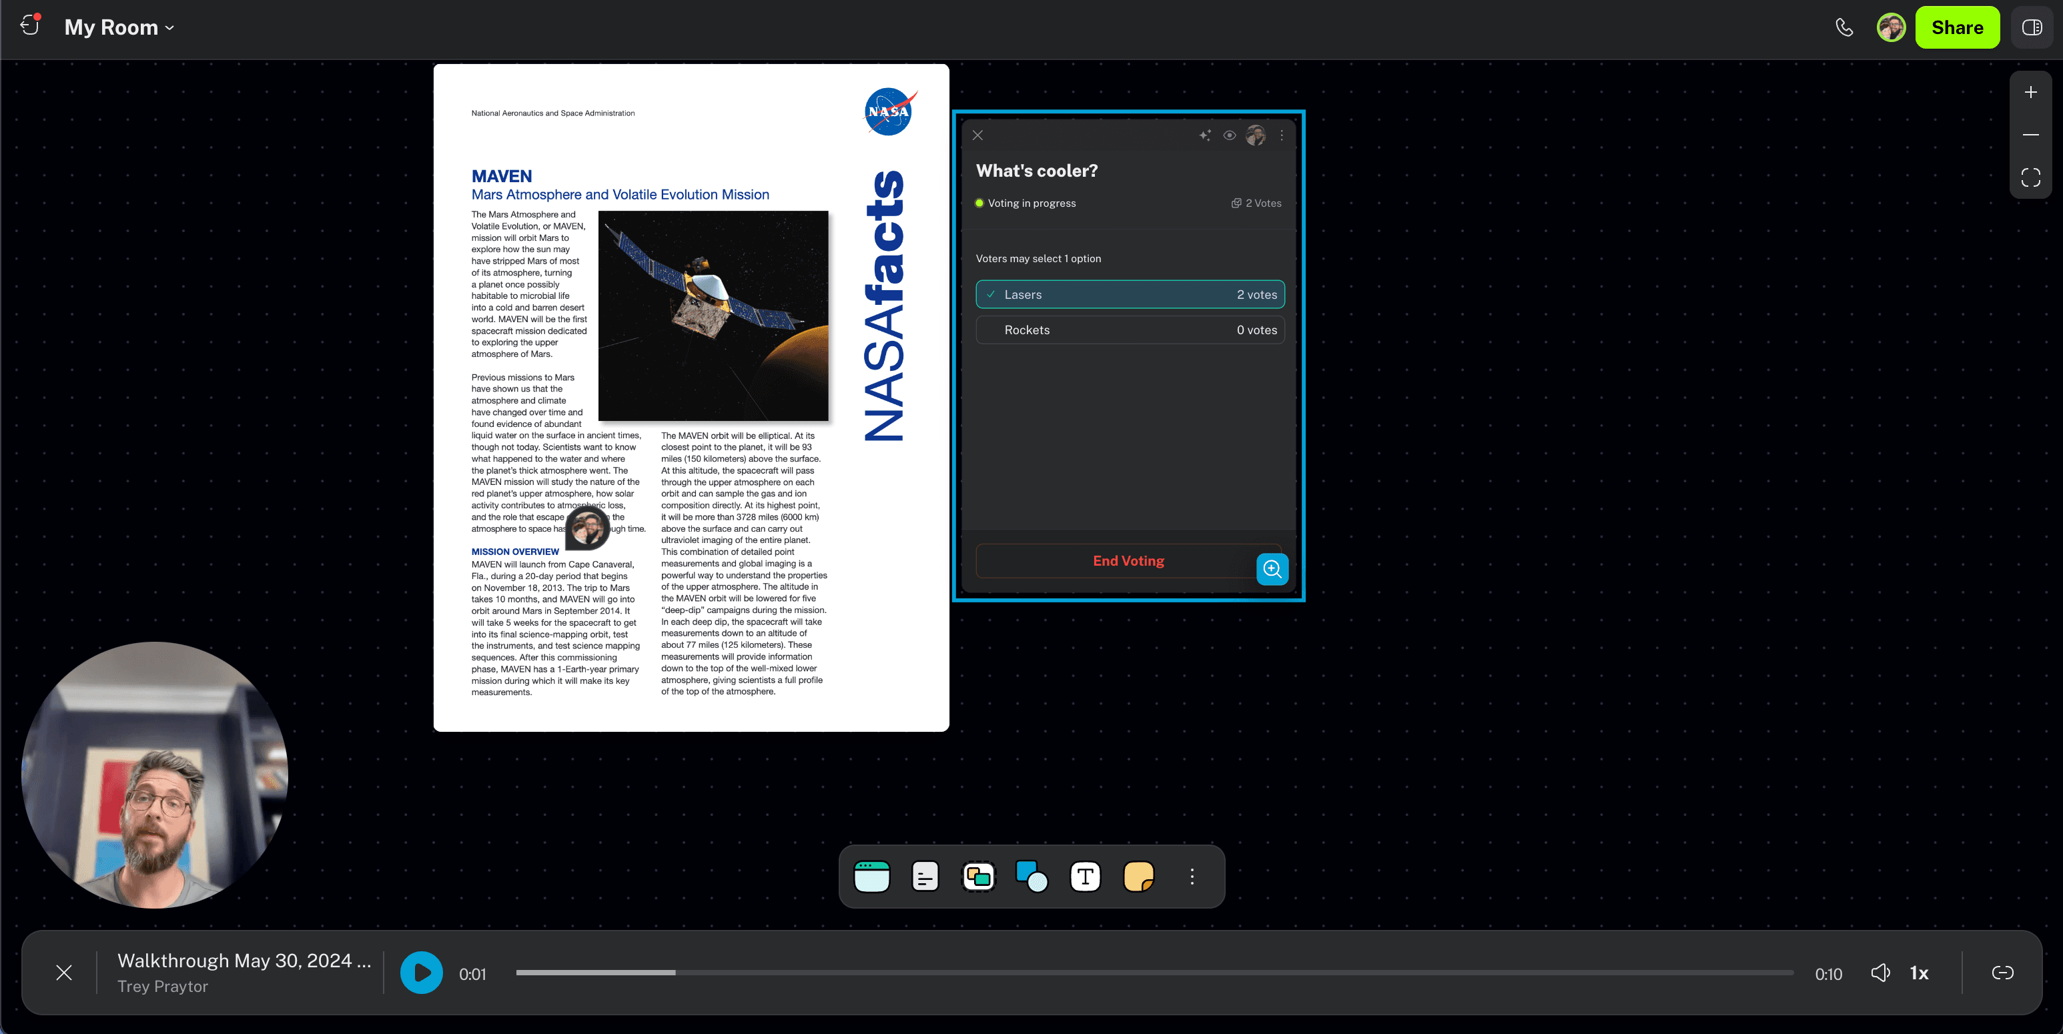The height and width of the screenshot is (1034, 2063).
Task: Select the text tool icon
Action: tap(1084, 875)
